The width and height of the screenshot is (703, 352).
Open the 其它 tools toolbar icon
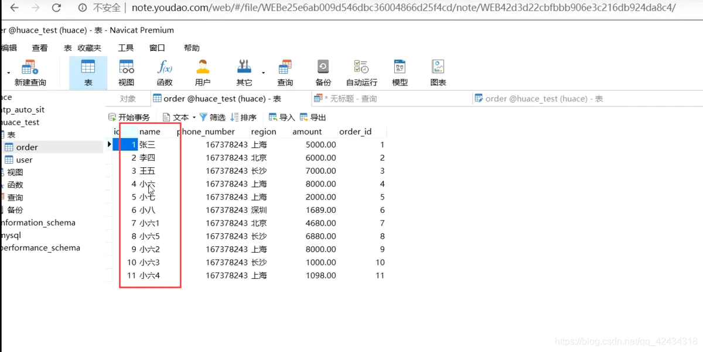[244, 73]
